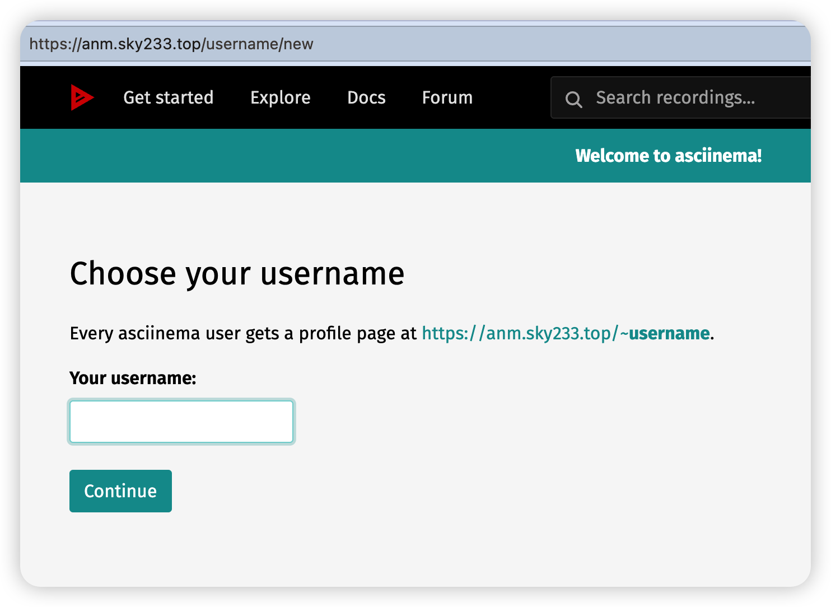Click inside the Your username text box
The image size is (831, 607).
(181, 422)
